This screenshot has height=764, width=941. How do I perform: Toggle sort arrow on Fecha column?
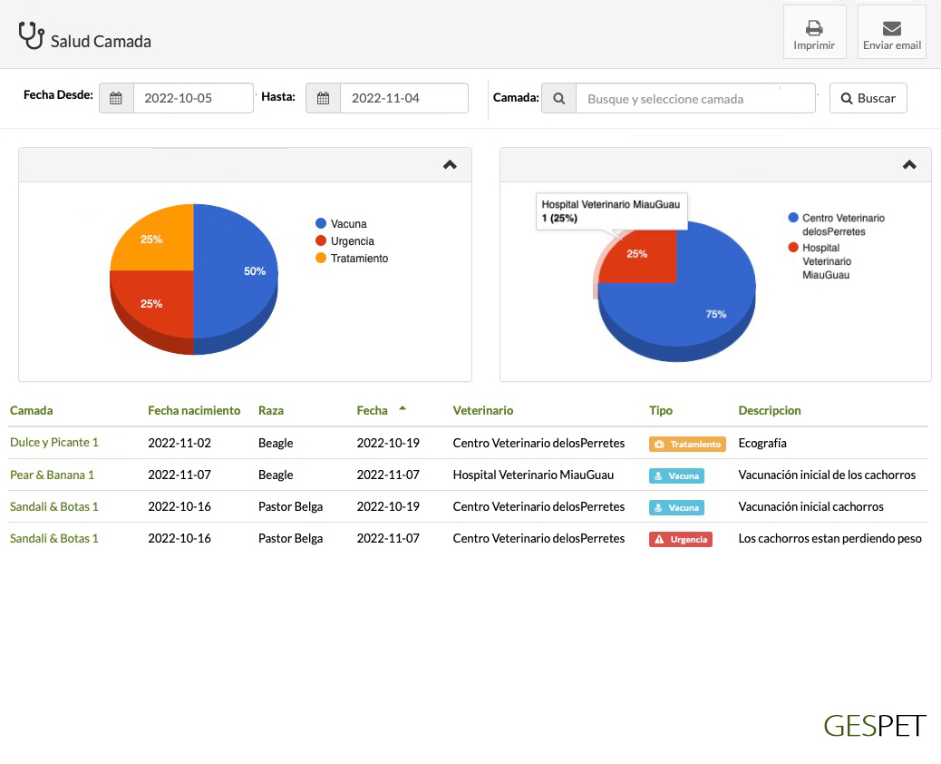coord(403,409)
